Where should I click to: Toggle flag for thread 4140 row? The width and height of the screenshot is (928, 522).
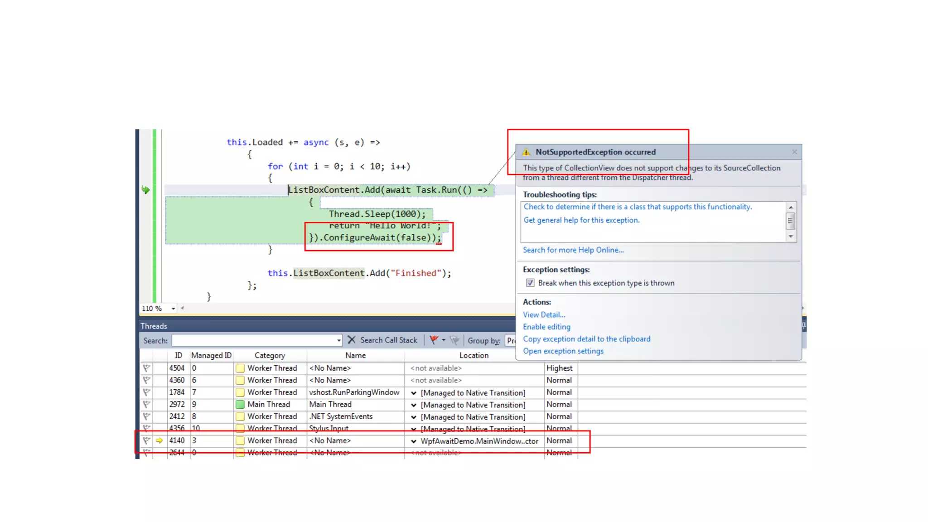coord(146,440)
